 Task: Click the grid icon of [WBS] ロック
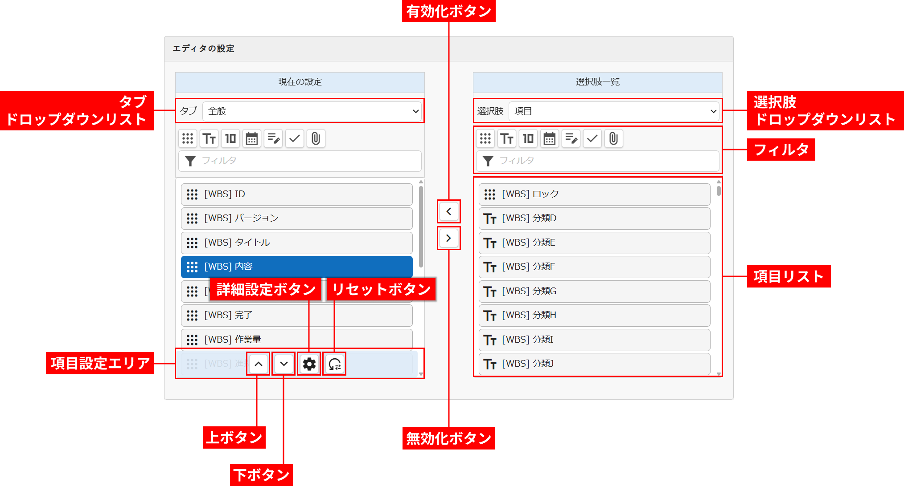tap(490, 194)
